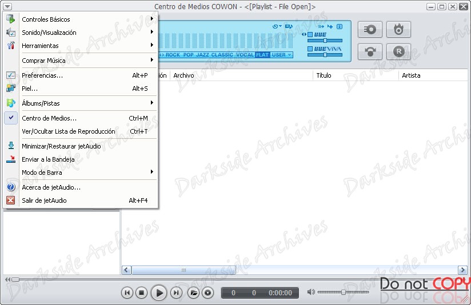This screenshot has height=305, width=471.
Task: Click the open file folder button
Action: pyautogui.click(x=193, y=292)
